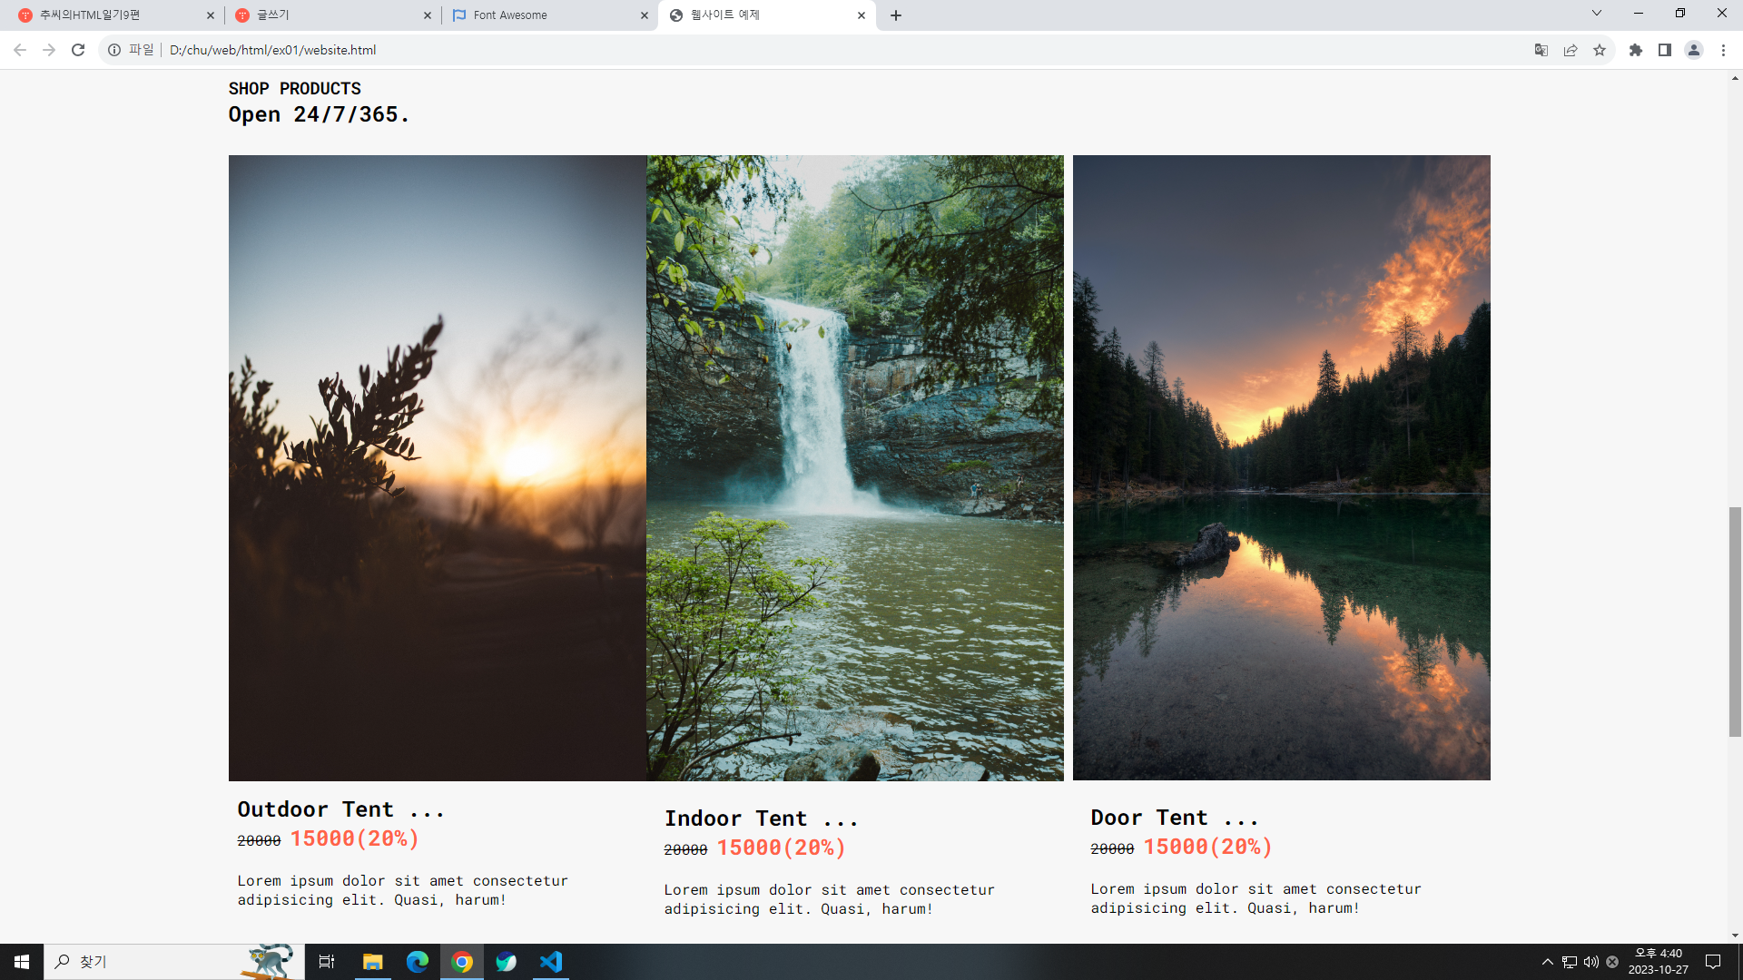Open Visual Studio Code from taskbar
1743x980 pixels.
[551, 962]
